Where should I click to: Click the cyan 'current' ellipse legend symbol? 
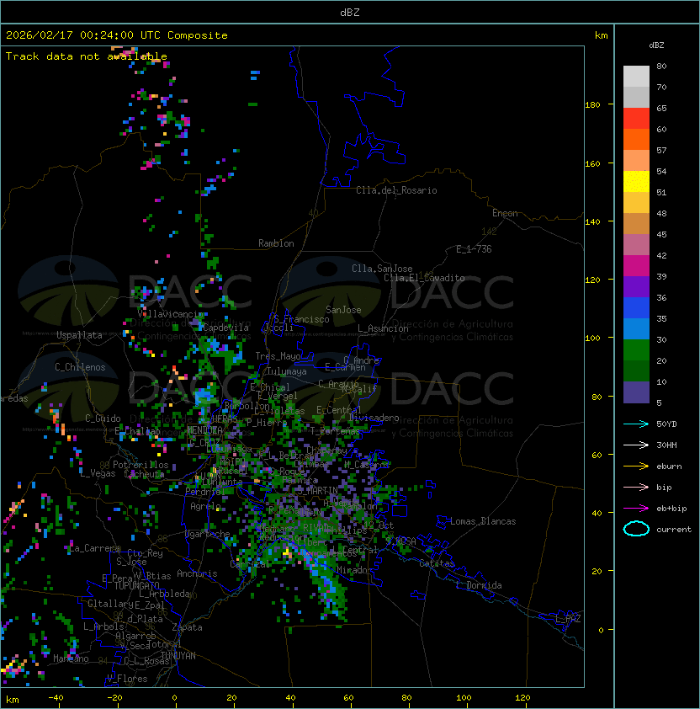[x=636, y=529]
